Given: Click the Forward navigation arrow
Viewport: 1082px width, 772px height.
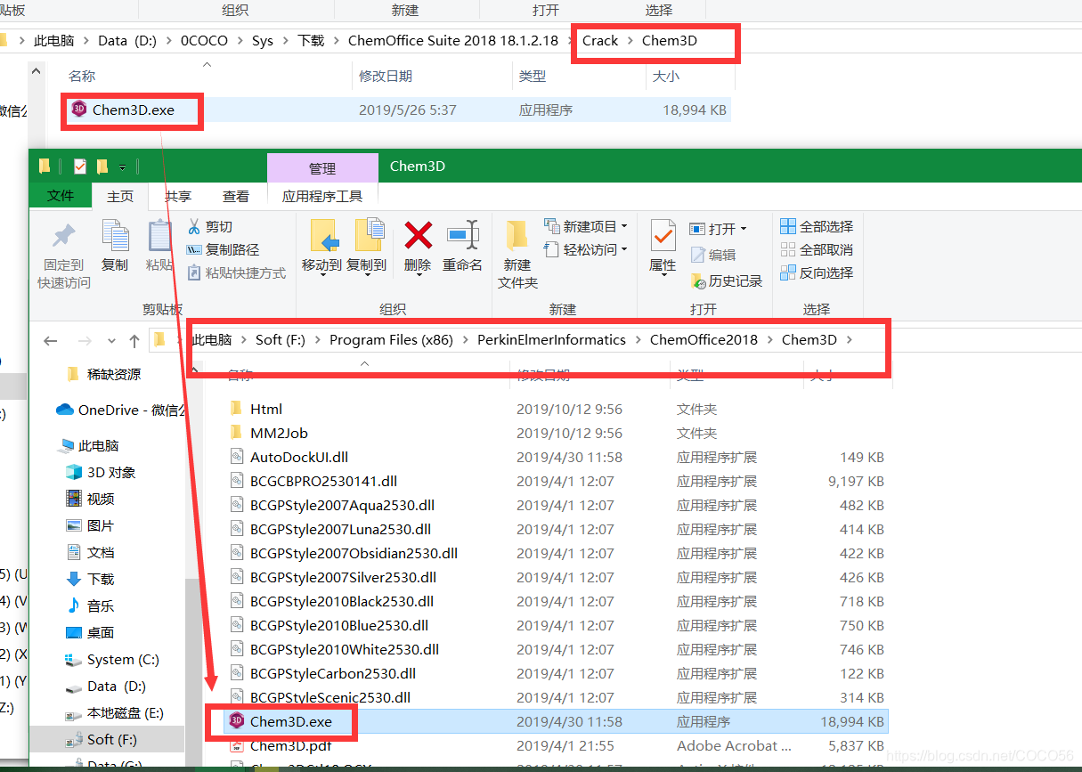Looking at the screenshot, I should coord(85,340).
